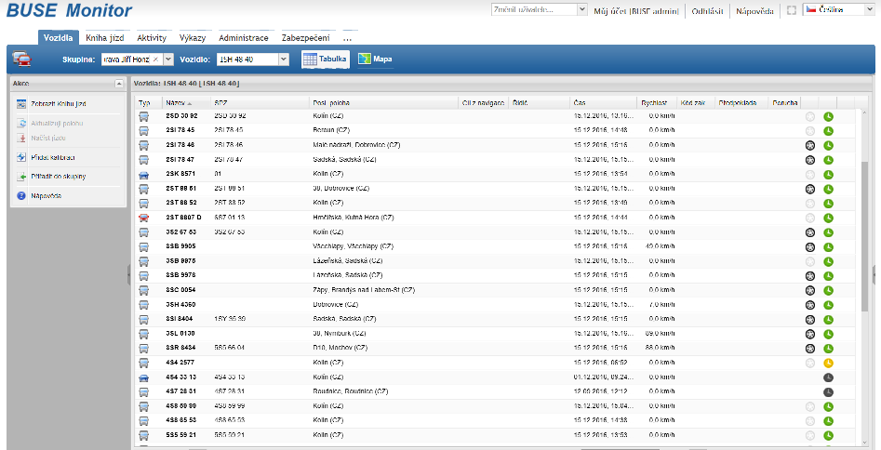Screen dimensions: 881x450
Task: Click the yellow clock icon for 4S4 2577
Action: 828,363
